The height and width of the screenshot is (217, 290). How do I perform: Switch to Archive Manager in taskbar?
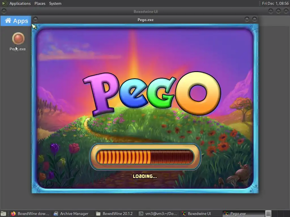(71, 214)
